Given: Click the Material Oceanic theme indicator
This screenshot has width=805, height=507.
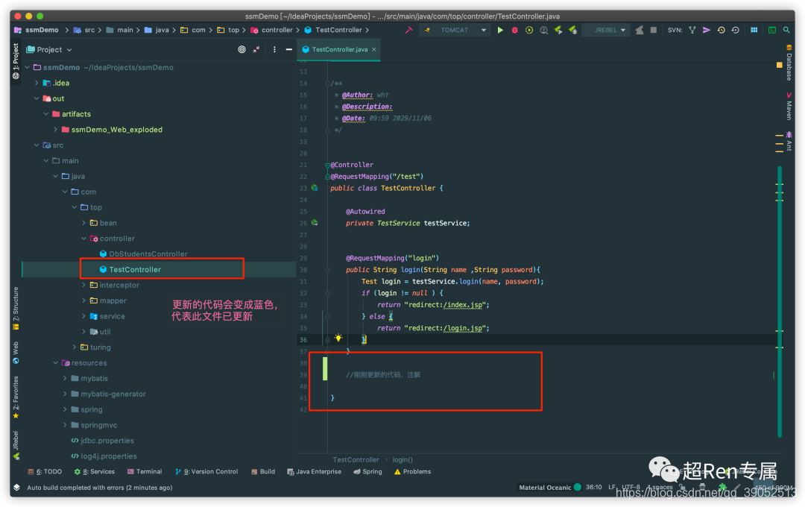Looking at the screenshot, I should point(550,488).
